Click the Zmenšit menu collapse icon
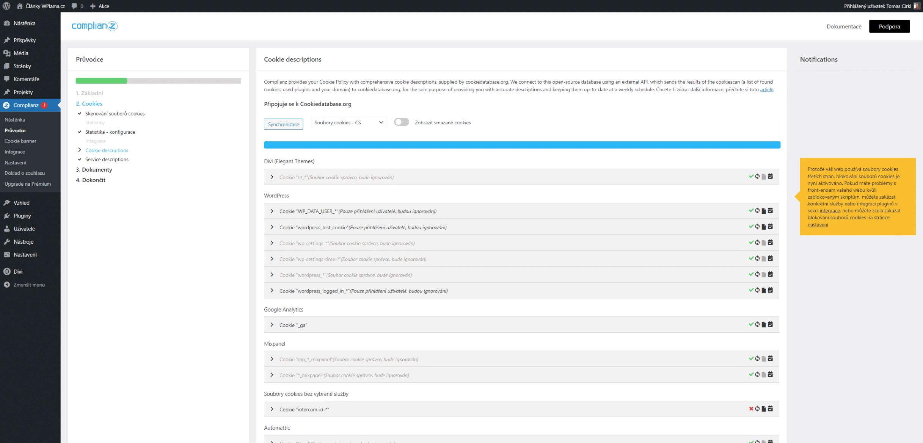The height and width of the screenshot is (443, 923). coord(7,285)
